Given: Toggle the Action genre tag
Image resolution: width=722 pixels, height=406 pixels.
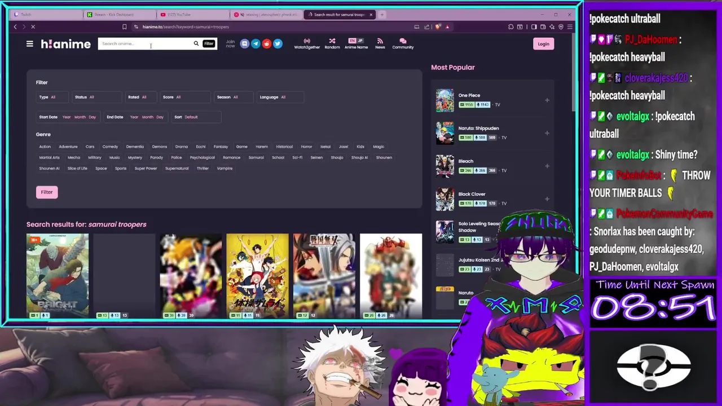Looking at the screenshot, I should click(45, 147).
